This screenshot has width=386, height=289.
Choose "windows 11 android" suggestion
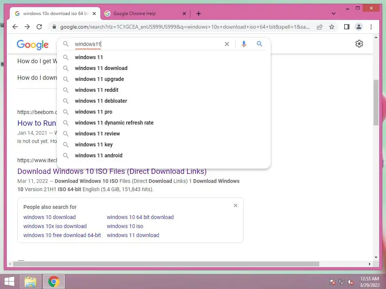pyautogui.click(x=164, y=155)
